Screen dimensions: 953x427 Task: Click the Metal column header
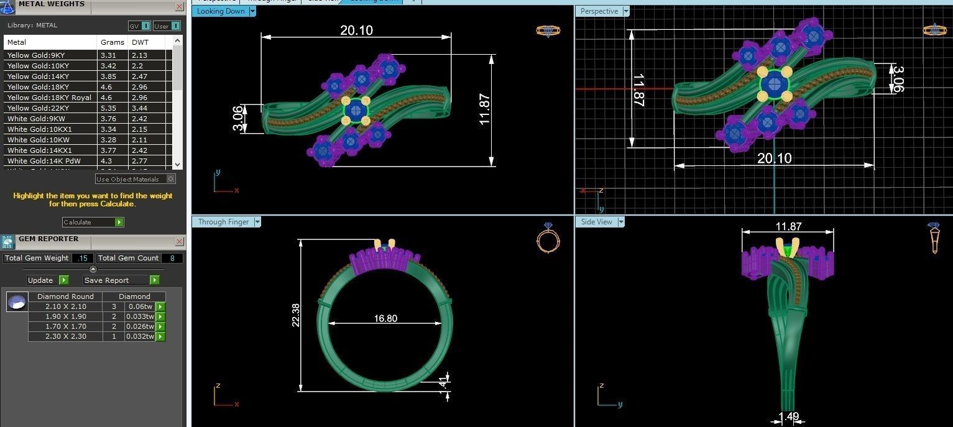(x=51, y=42)
